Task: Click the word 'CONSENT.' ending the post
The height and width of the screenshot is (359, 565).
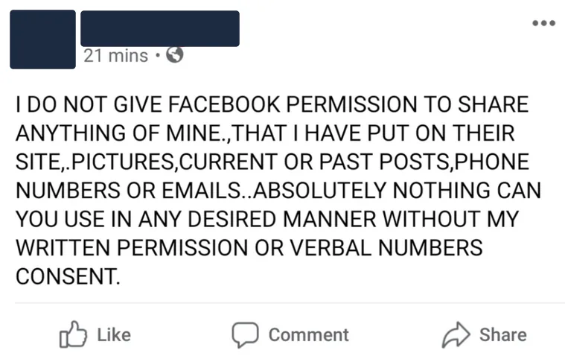Action: [x=66, y=276]
